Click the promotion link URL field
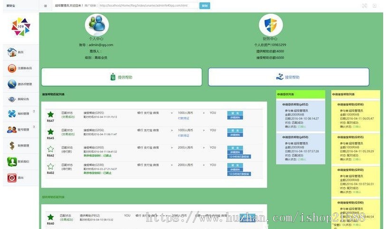Screen dimensions: 386x229 coord(148,5)
